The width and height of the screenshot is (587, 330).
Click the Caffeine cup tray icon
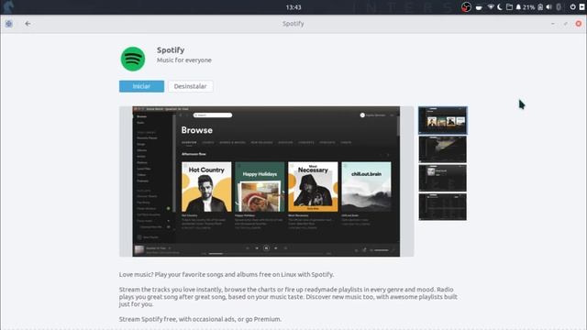pos(479,7)
